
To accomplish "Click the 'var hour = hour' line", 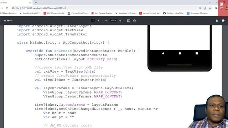I will click(x=59, y=113).
